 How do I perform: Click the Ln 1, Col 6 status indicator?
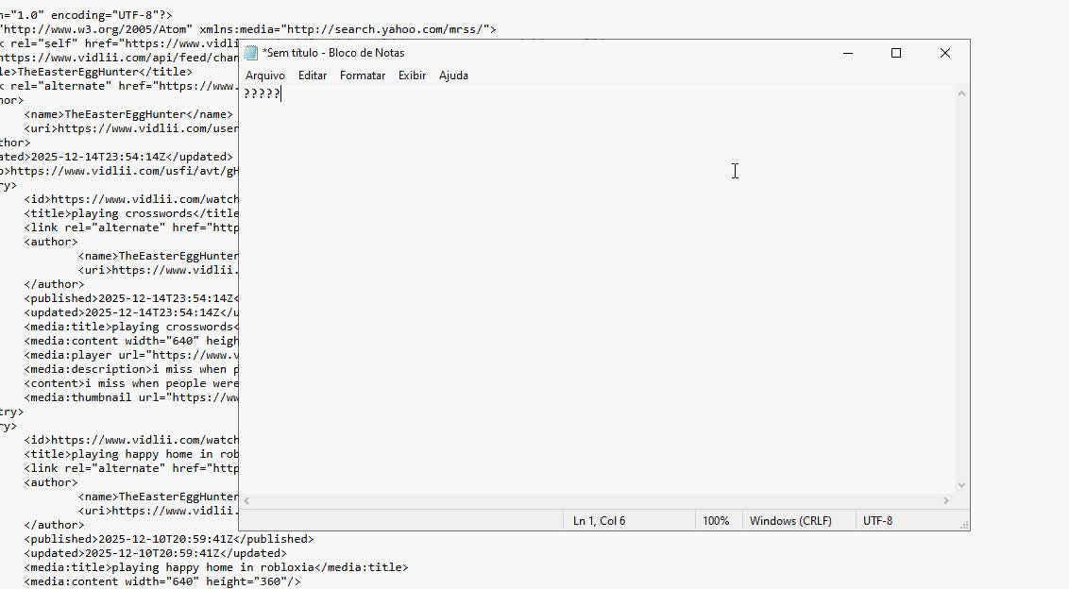pos(599,521)
